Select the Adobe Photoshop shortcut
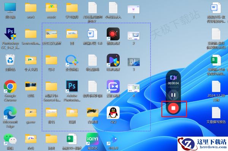228x151 pixels. pos(72,86)
